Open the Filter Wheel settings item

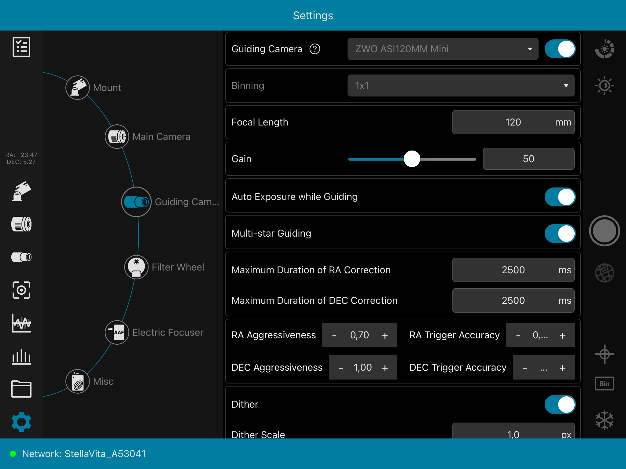coord(136,267)
